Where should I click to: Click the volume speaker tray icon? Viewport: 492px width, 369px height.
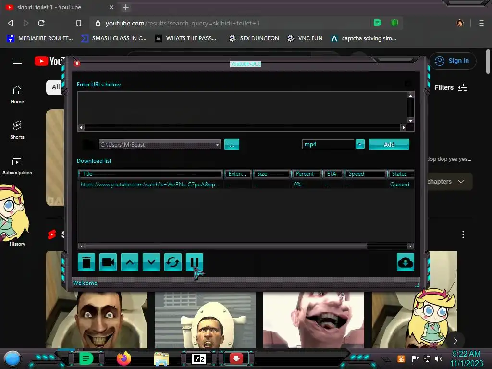point(439,358)
